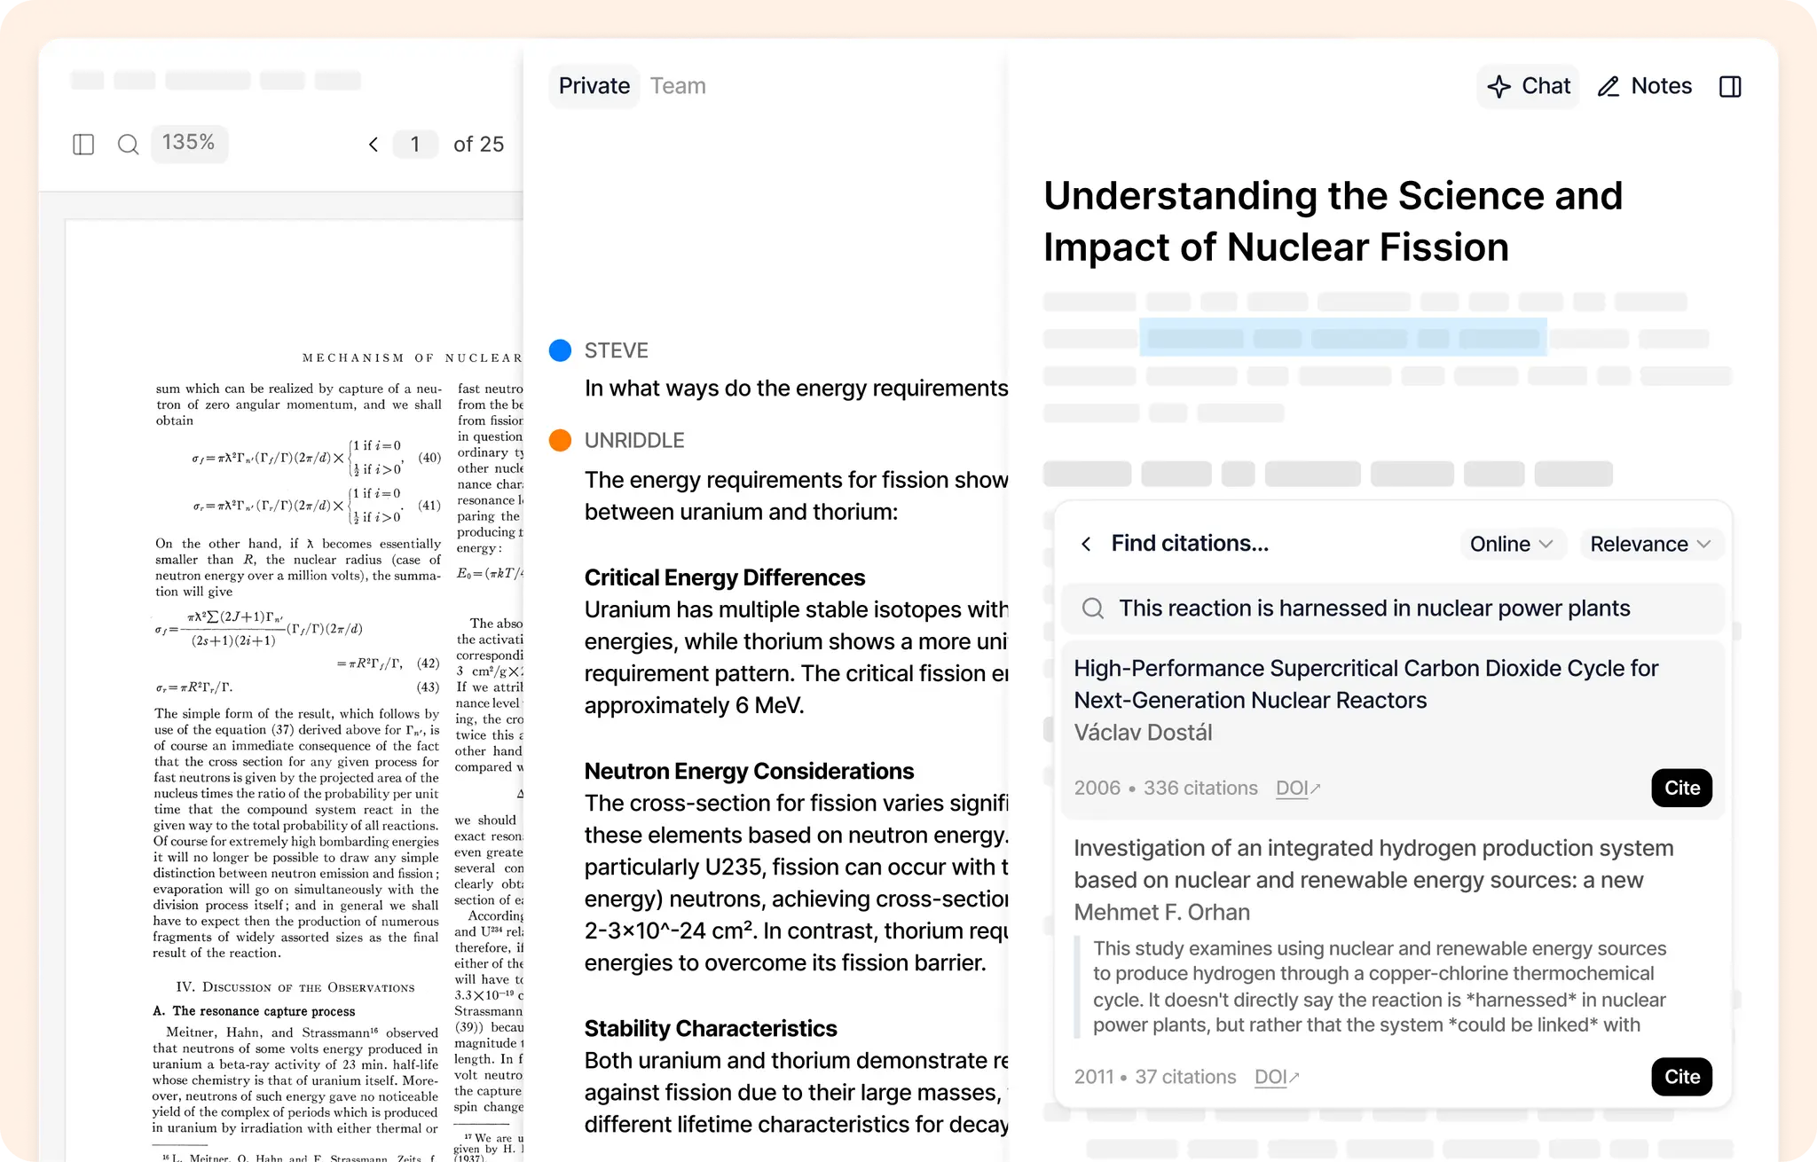Expand the Relevance sort dropdown
1817x1162 pixels.
pos(1650,544)
